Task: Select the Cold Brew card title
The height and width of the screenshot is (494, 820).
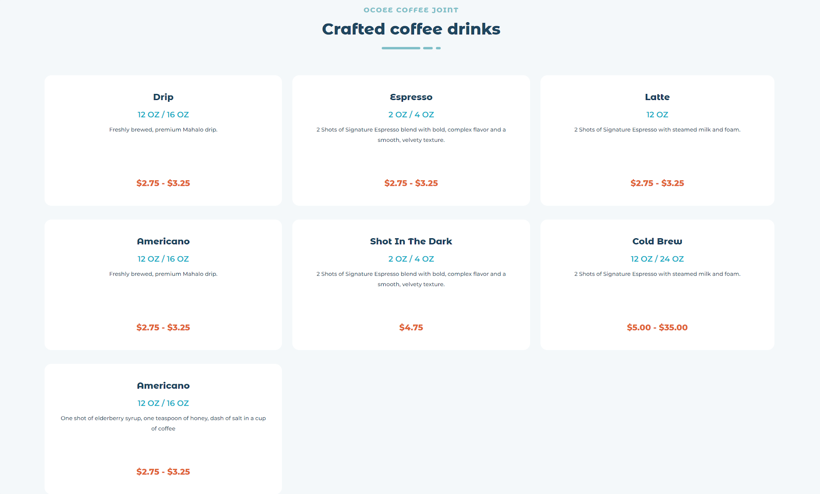Action: pos(657,241)
